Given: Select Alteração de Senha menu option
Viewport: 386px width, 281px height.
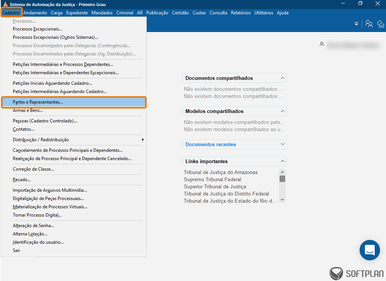Looking at the screenshot, I should (33, 226).
